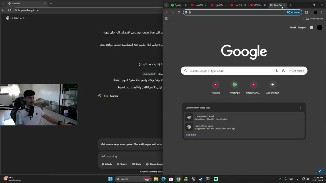326x183 pixels.
Task: Choose Create image in ChatGPT composer
Action: [154, 164]
